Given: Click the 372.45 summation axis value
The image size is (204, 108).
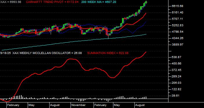Looking at the screenshot, I should [x=177, y=70].
